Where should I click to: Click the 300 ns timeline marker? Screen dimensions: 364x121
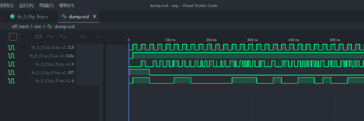point(252,40)
